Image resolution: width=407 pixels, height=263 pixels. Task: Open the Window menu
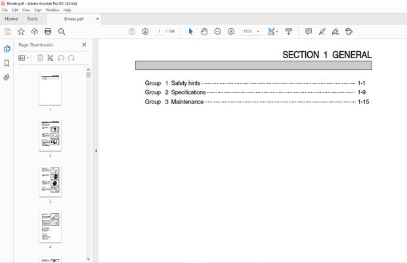point(52,10)
